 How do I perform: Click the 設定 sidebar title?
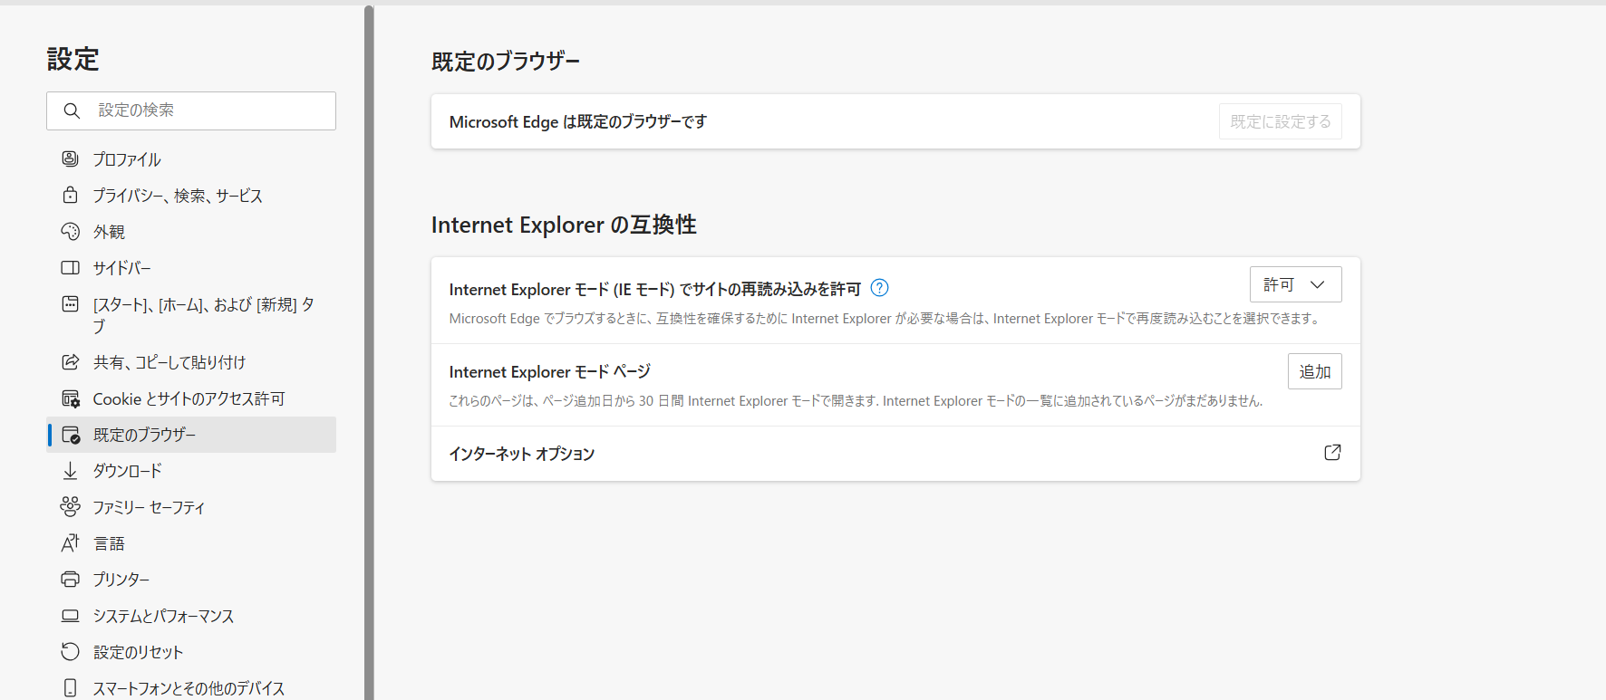tap(73, 59)
